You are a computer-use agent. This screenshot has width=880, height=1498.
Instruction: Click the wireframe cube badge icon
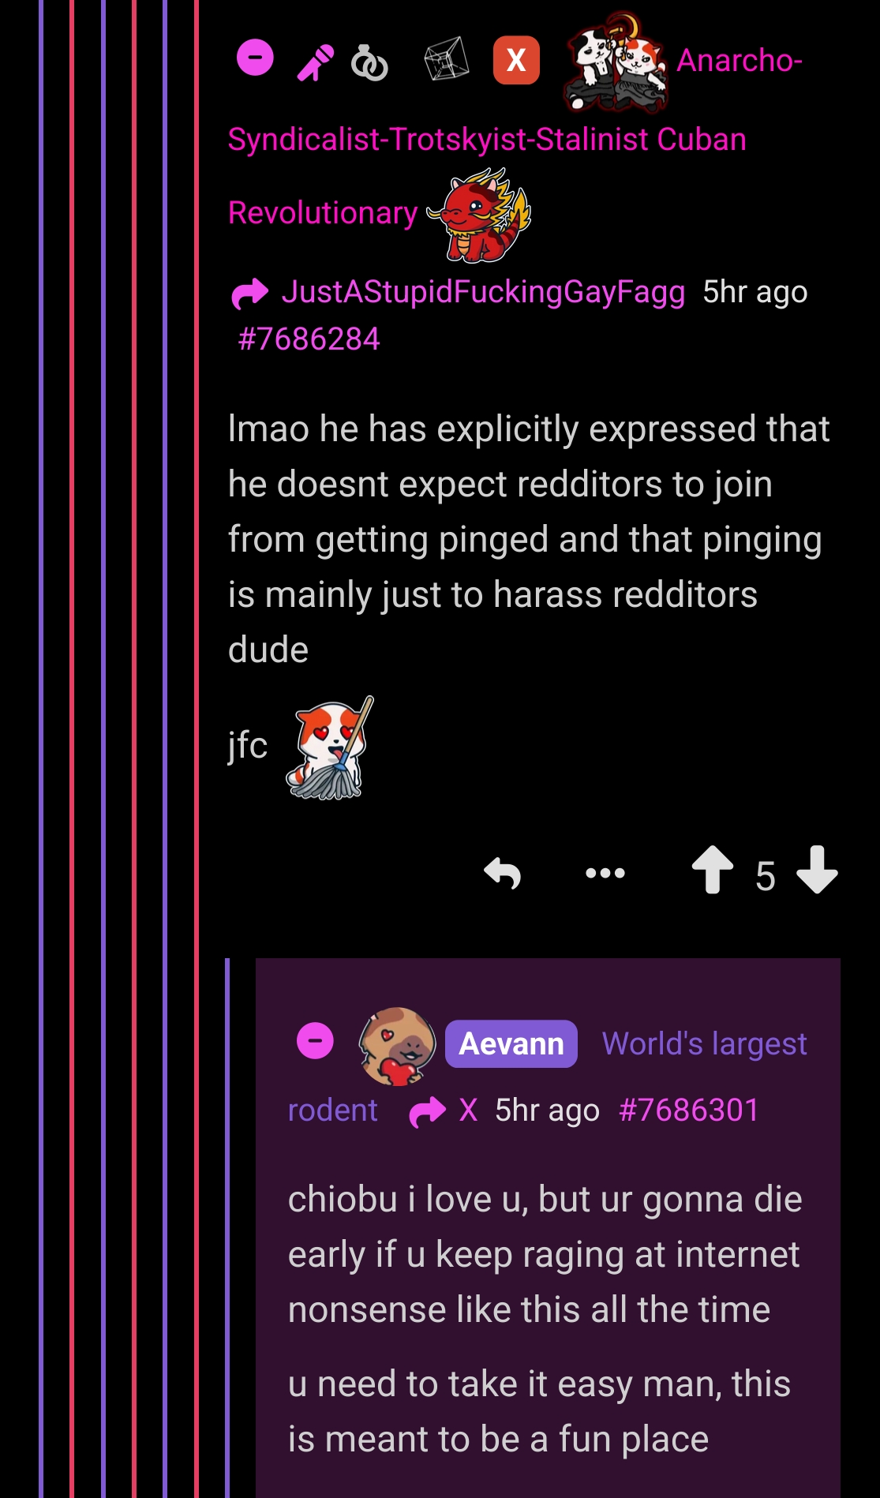point(447,59)
